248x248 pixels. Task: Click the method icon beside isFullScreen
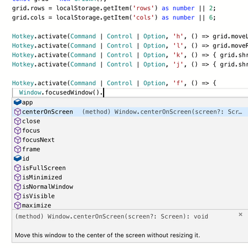[18, 168]
